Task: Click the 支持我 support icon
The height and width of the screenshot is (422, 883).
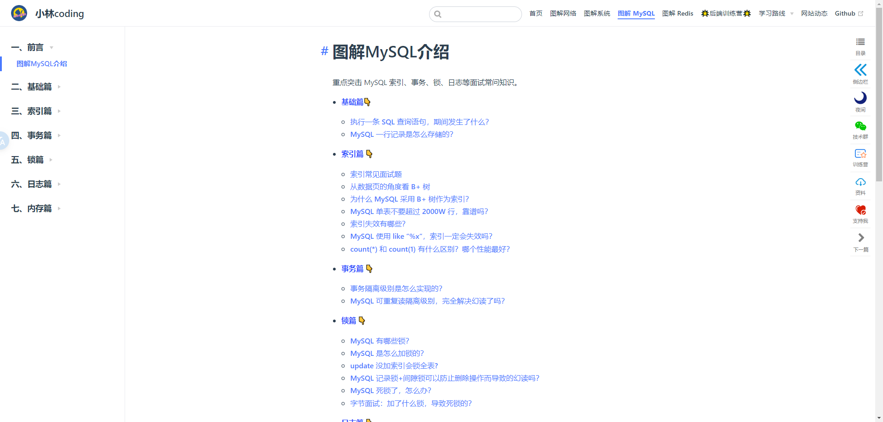Action: [x=860, y=214]
